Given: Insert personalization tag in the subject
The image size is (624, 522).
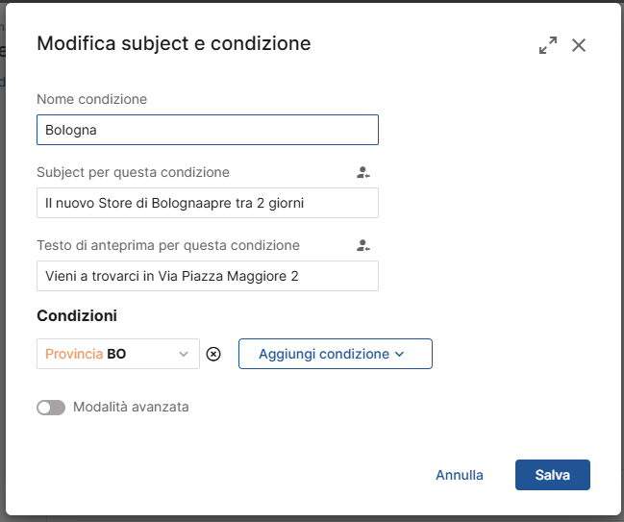Looking at the screenshot, I should tap(362, 173).
